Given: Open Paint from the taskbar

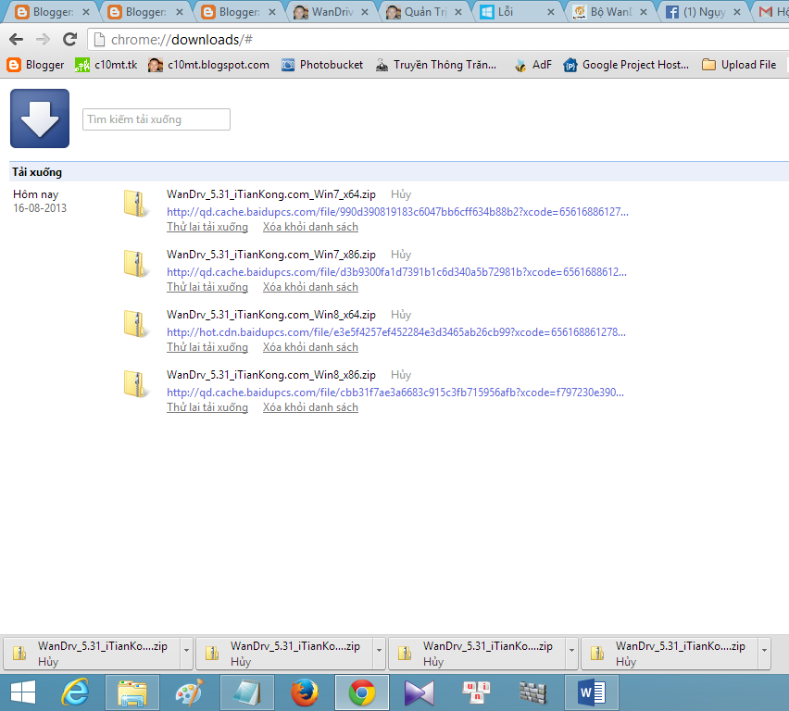Looking at the screenshot, I should 189,692.
